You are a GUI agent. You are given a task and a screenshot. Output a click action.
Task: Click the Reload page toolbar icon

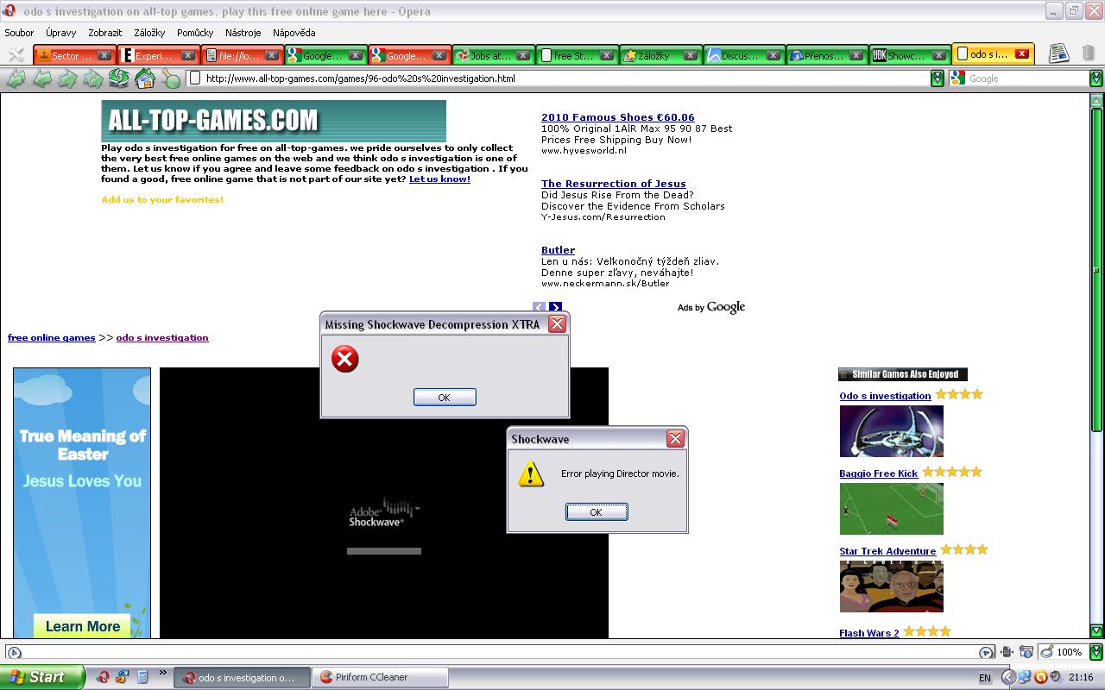coord(119,78)
